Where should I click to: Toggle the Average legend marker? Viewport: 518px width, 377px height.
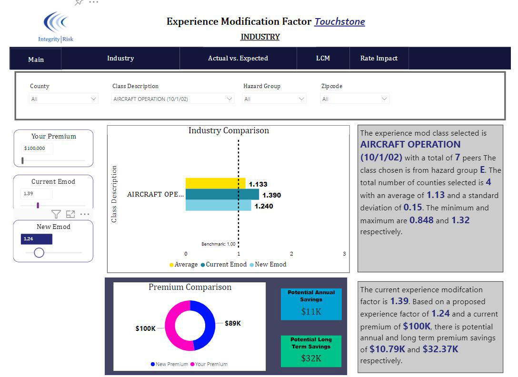(x=171, y=265)
